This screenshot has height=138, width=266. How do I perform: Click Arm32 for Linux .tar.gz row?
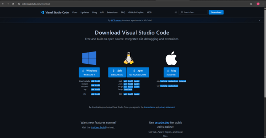point(130,87)
